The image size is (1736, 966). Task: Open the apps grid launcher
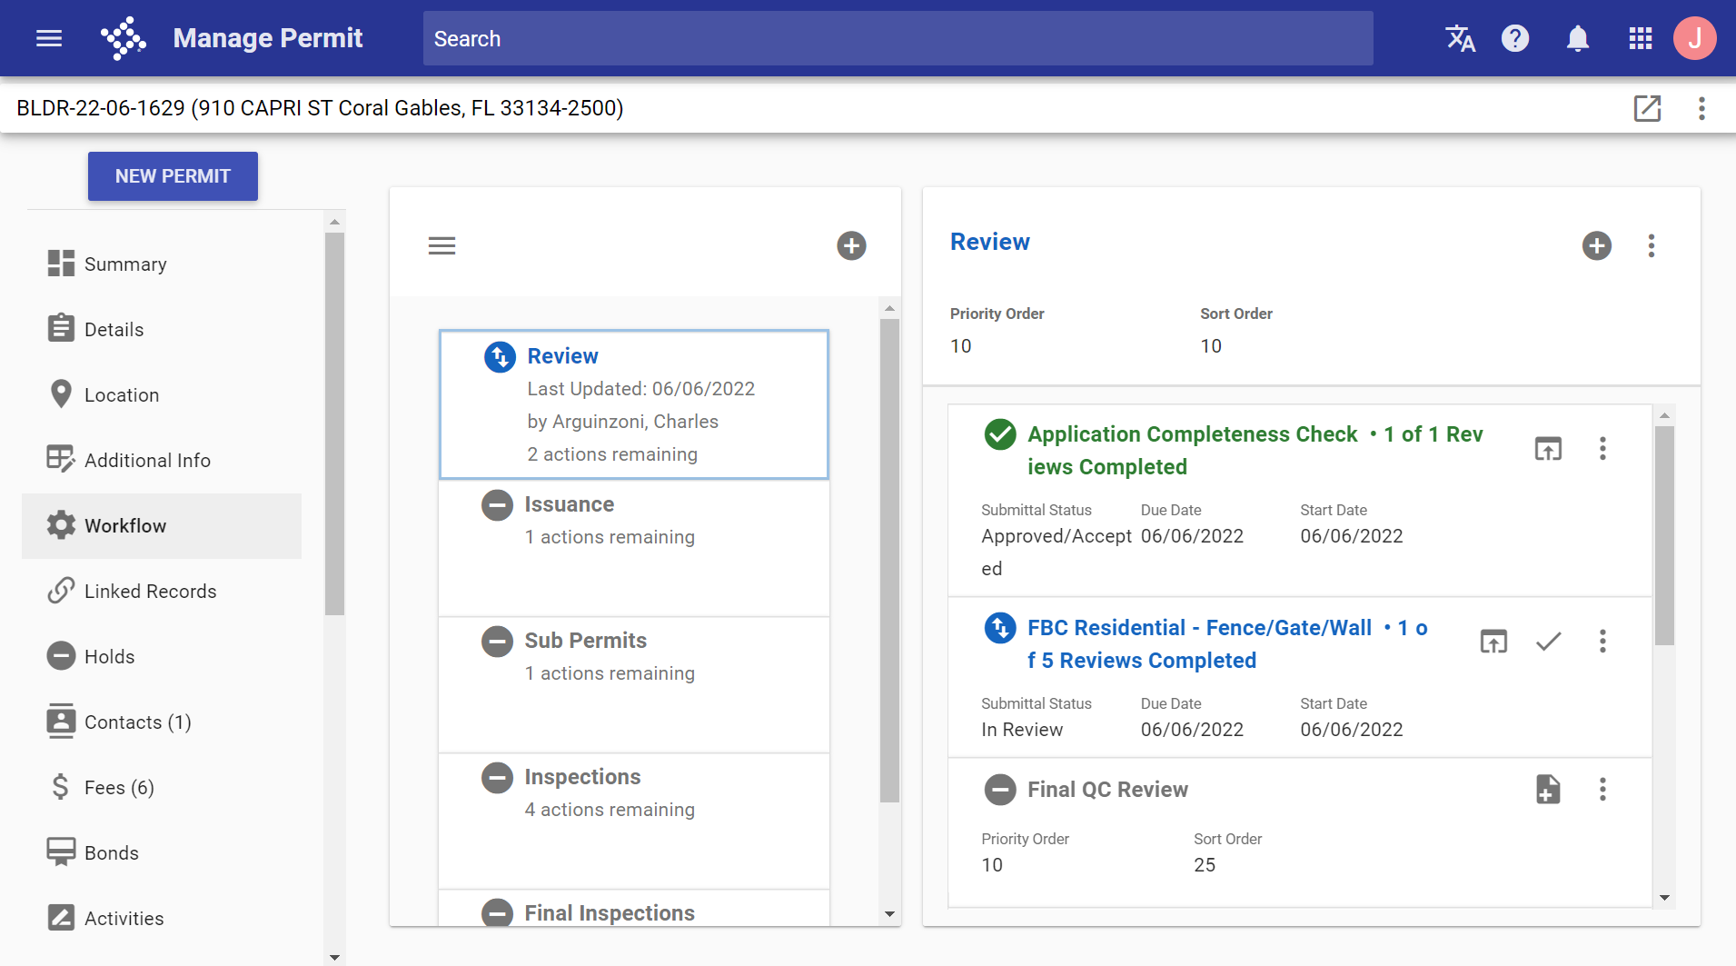tap(1640, 38)
